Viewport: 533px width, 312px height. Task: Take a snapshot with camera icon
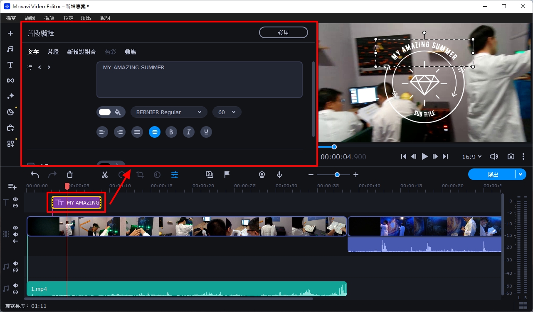click(511, 156)
